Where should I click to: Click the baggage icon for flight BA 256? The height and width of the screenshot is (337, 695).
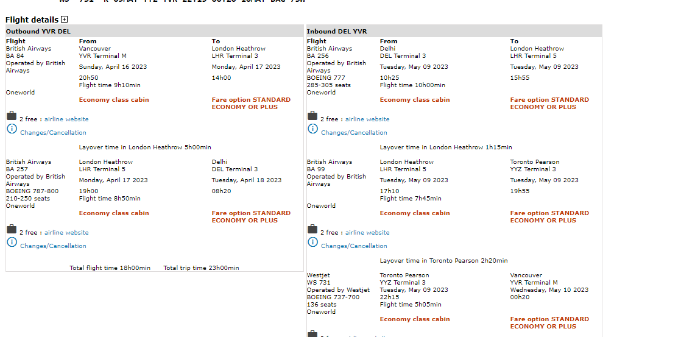(x=312, y=116)
